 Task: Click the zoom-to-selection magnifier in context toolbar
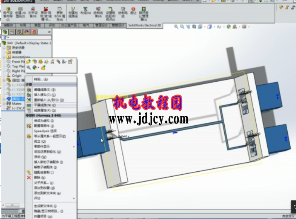click(29, 68)
